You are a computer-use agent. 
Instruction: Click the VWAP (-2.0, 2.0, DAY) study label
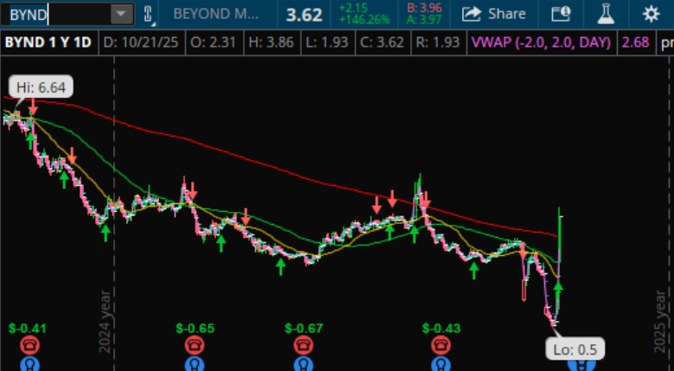click(541, 42)
